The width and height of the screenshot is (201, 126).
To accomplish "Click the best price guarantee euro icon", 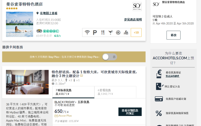I will click(x=159, y=74).
